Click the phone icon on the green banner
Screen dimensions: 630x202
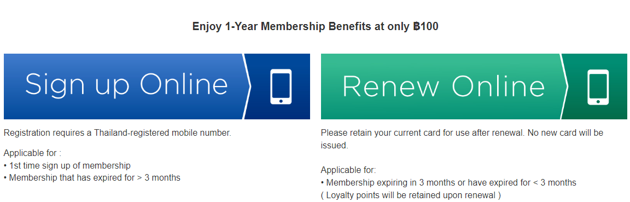[598, 87]
